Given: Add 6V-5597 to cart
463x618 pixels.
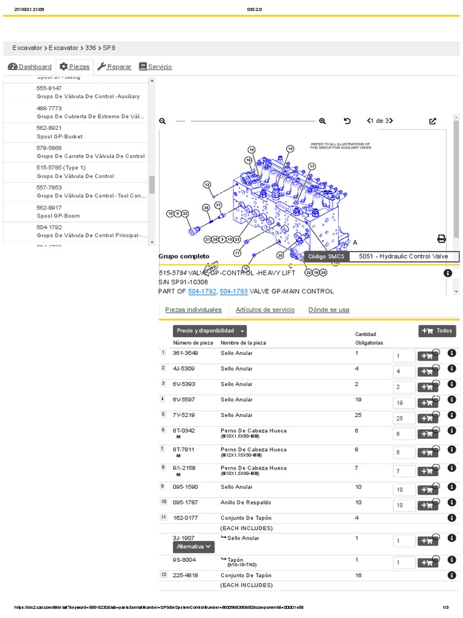Looking at the screenshot, I should pos(427,403).
